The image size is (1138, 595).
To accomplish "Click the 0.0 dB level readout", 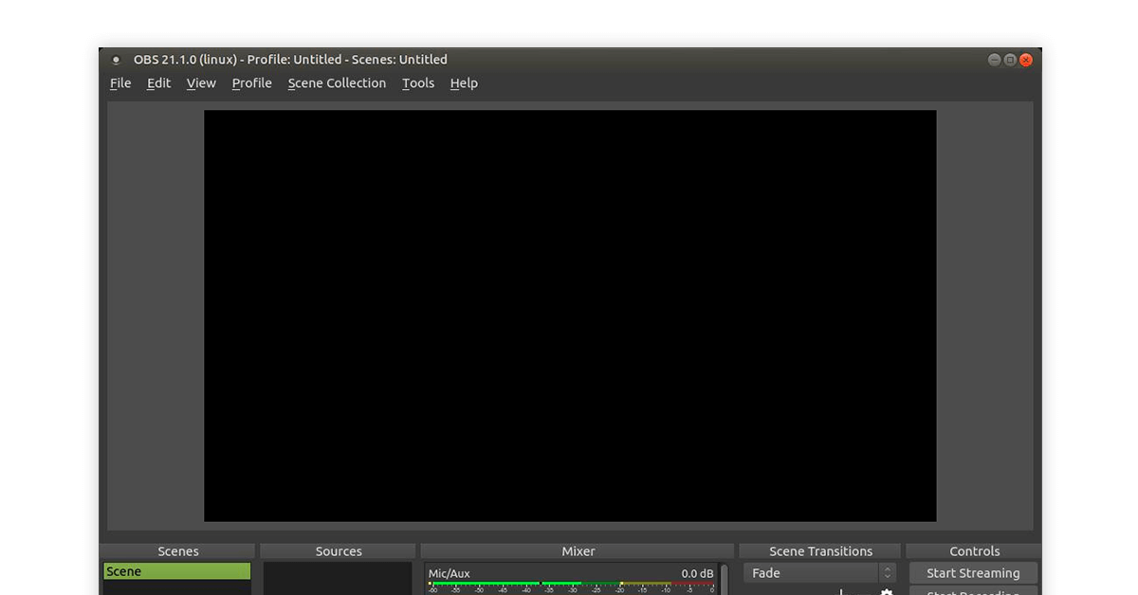I will 697,573.
